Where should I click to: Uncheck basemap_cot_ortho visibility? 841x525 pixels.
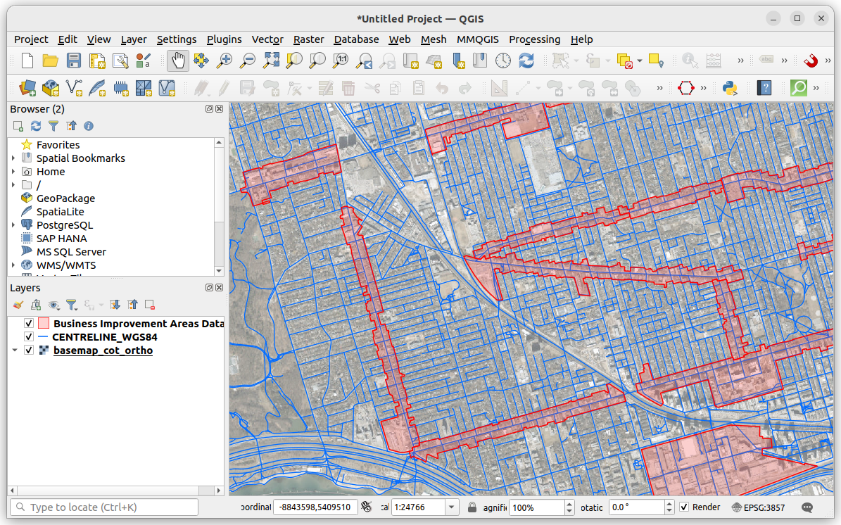coord(28,350)
